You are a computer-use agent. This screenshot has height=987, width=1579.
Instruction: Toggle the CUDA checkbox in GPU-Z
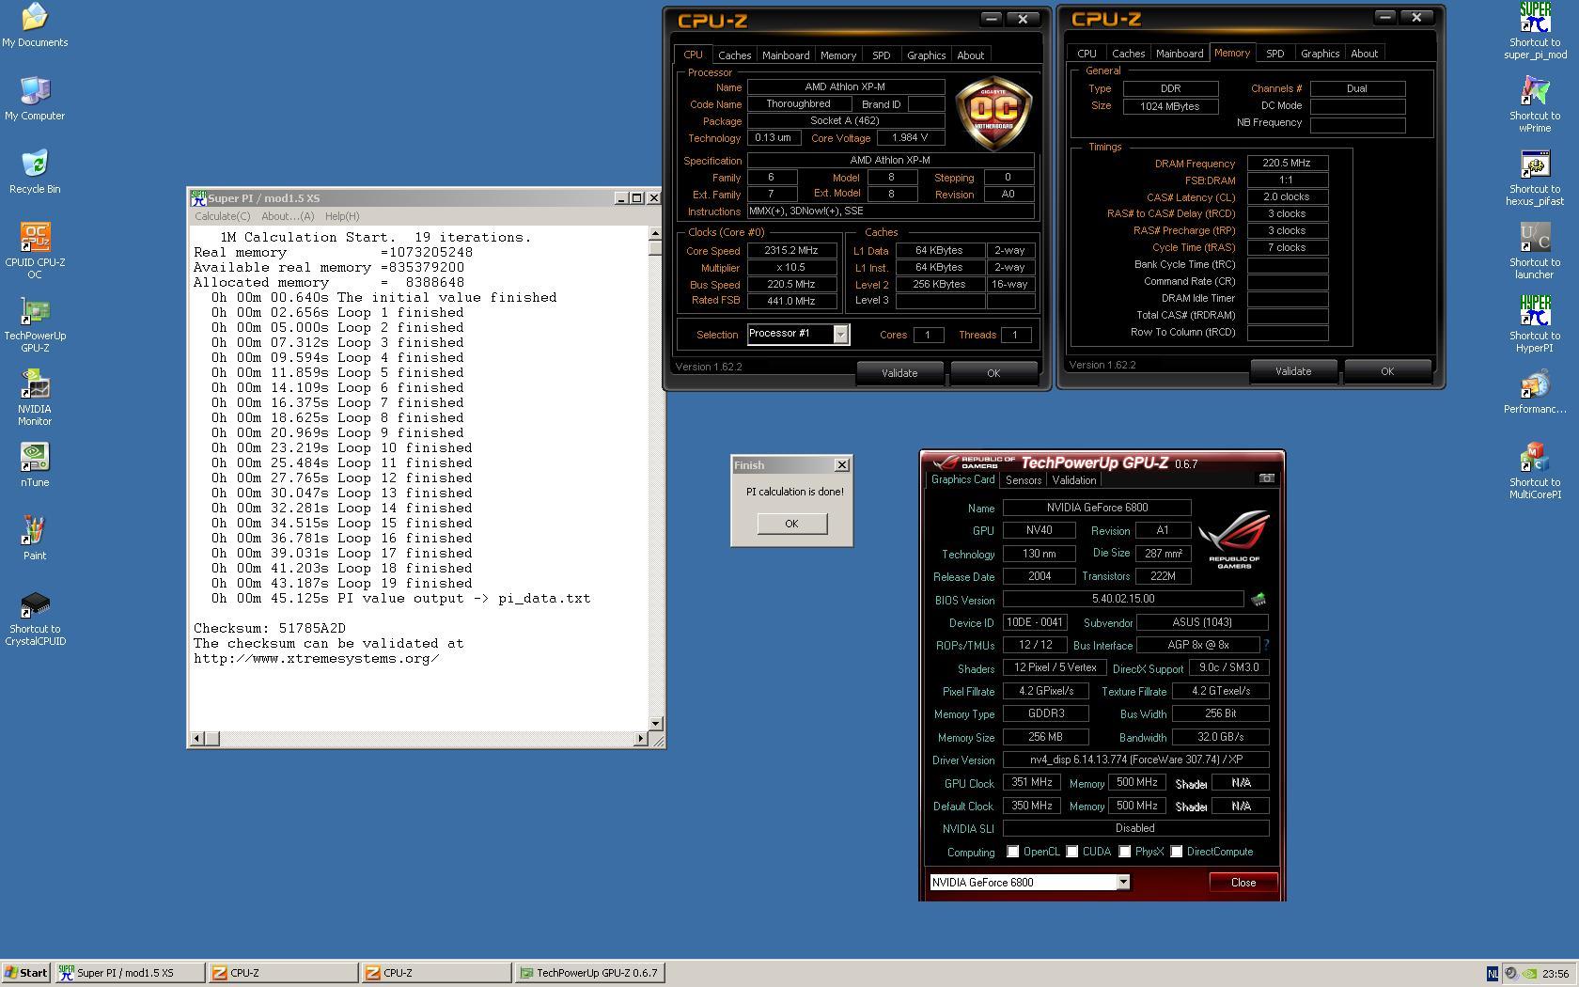pos(1071,852)
